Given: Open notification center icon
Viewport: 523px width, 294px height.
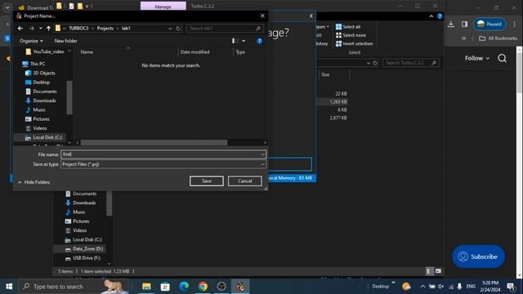Looking at the screenshot, I should [x=511, y=287].
